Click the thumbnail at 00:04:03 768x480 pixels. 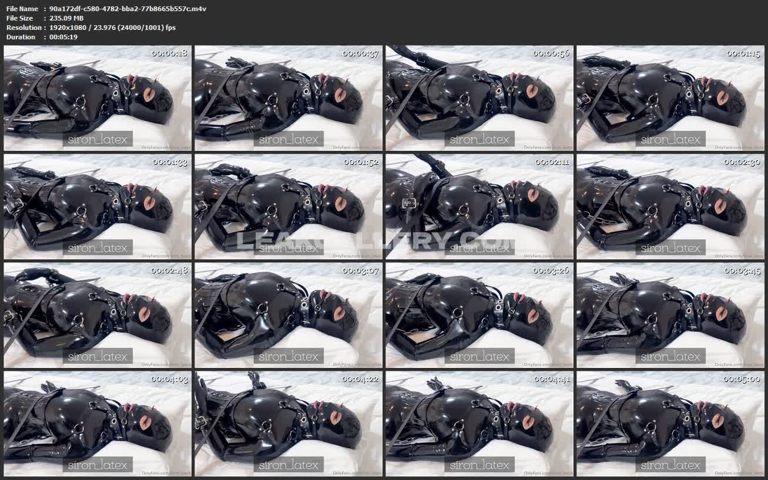click(98, 423)
